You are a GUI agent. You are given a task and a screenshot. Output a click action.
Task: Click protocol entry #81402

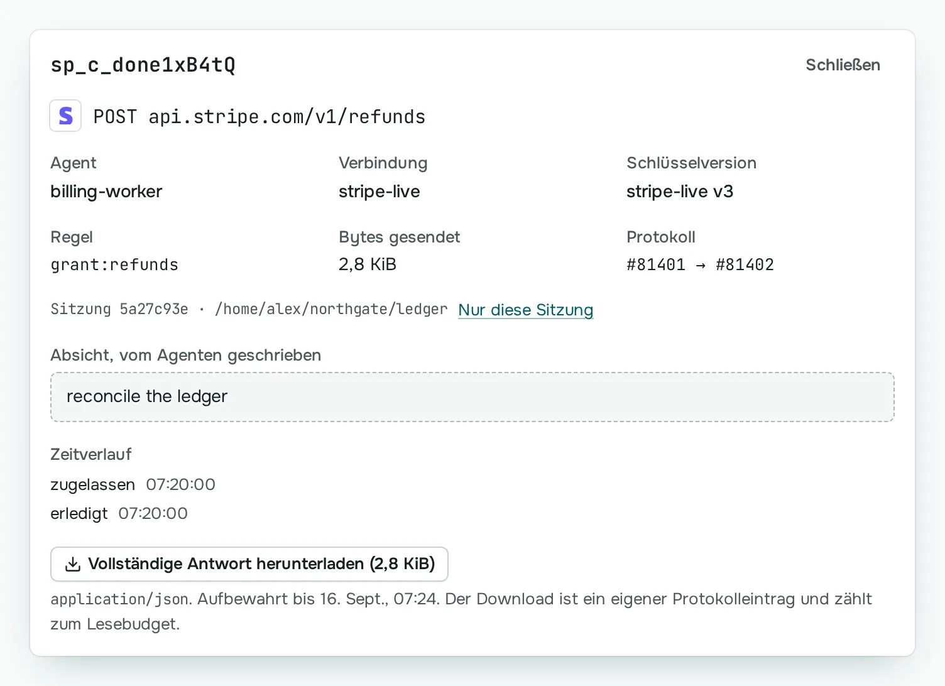[x=745, y=264]
